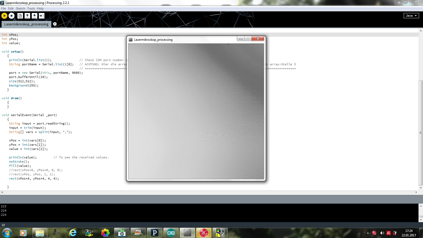Close the Lasermikroskop_processing sketch output window

point(258,38)
